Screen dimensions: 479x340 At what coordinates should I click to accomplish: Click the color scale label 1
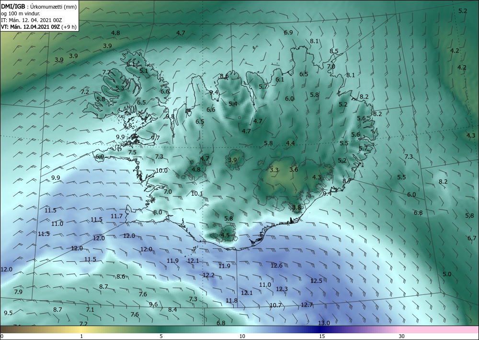click(81, 337)
